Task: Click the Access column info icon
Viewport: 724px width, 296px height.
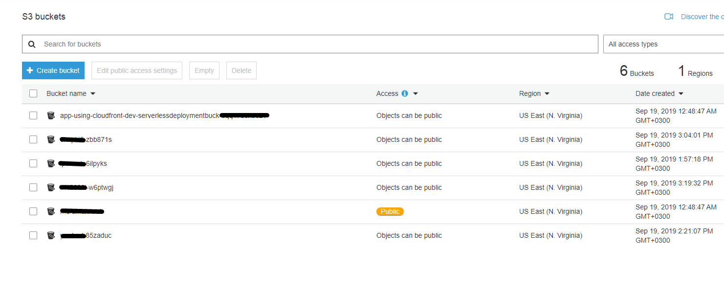Action: coord(404,93)
